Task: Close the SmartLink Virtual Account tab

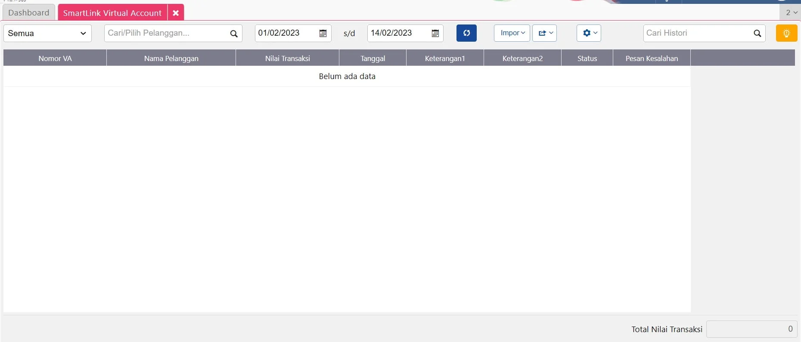Action: click(x=176, y=13)
